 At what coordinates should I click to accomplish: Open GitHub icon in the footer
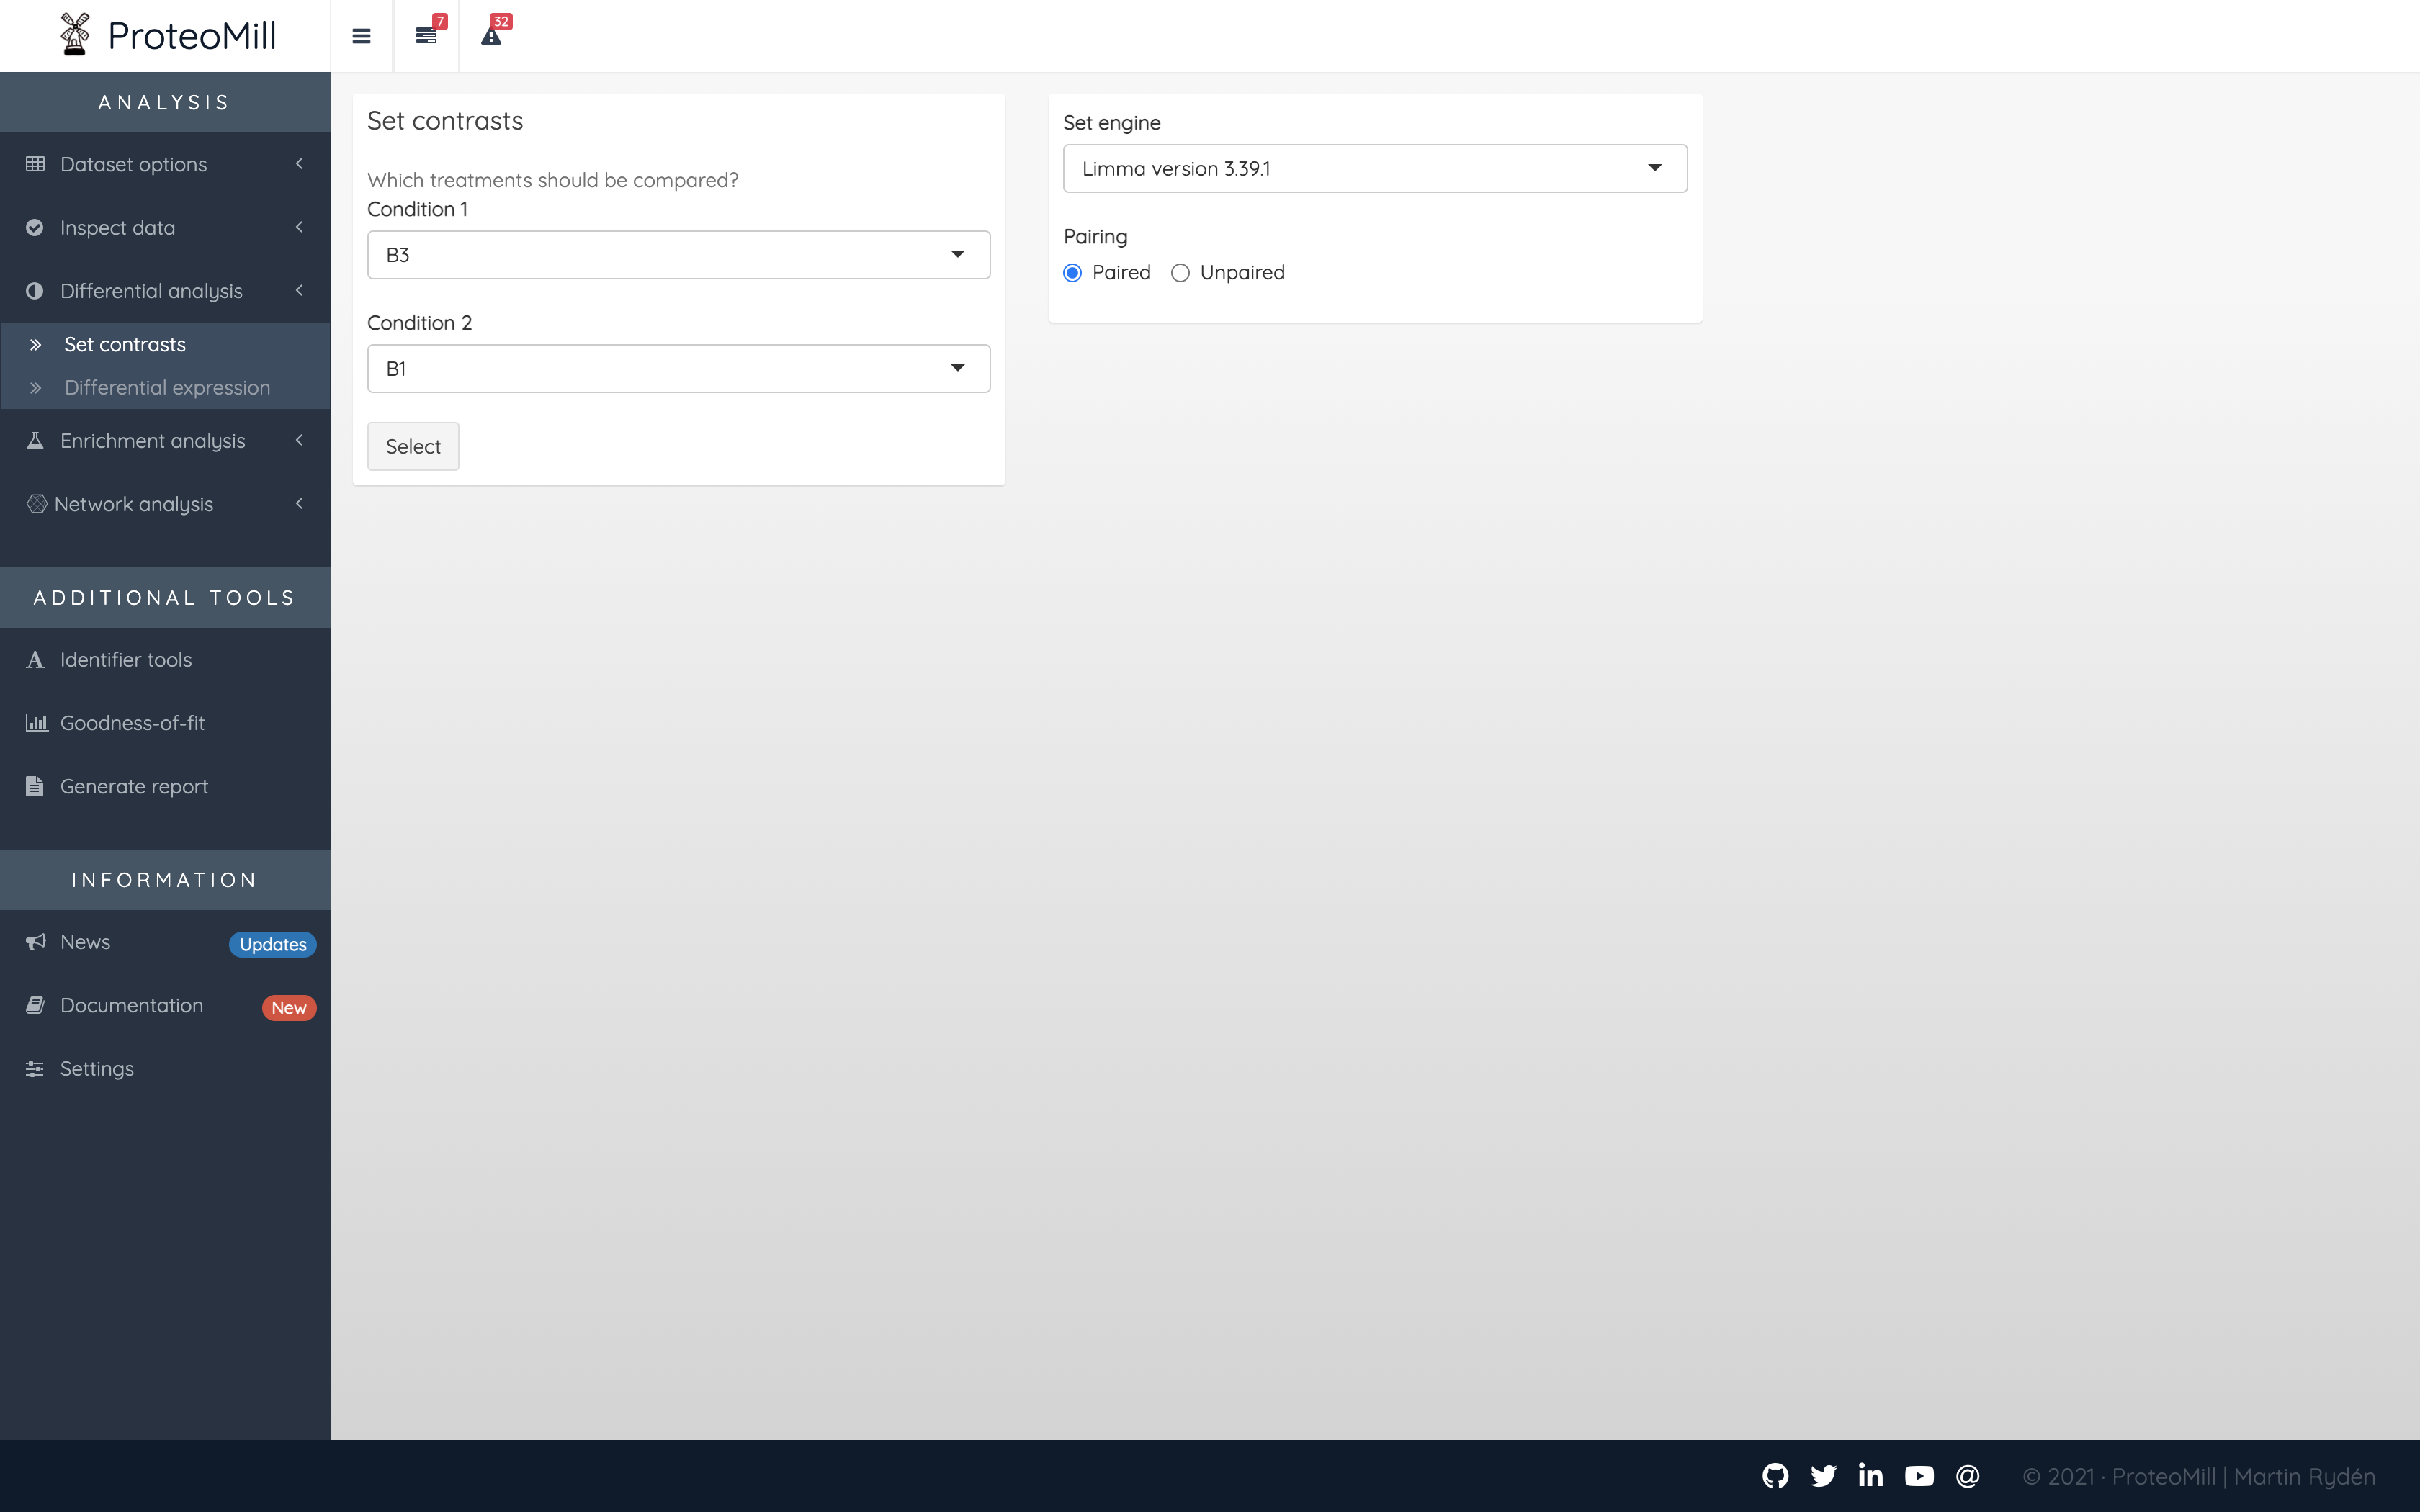tap(1775, 1476)
